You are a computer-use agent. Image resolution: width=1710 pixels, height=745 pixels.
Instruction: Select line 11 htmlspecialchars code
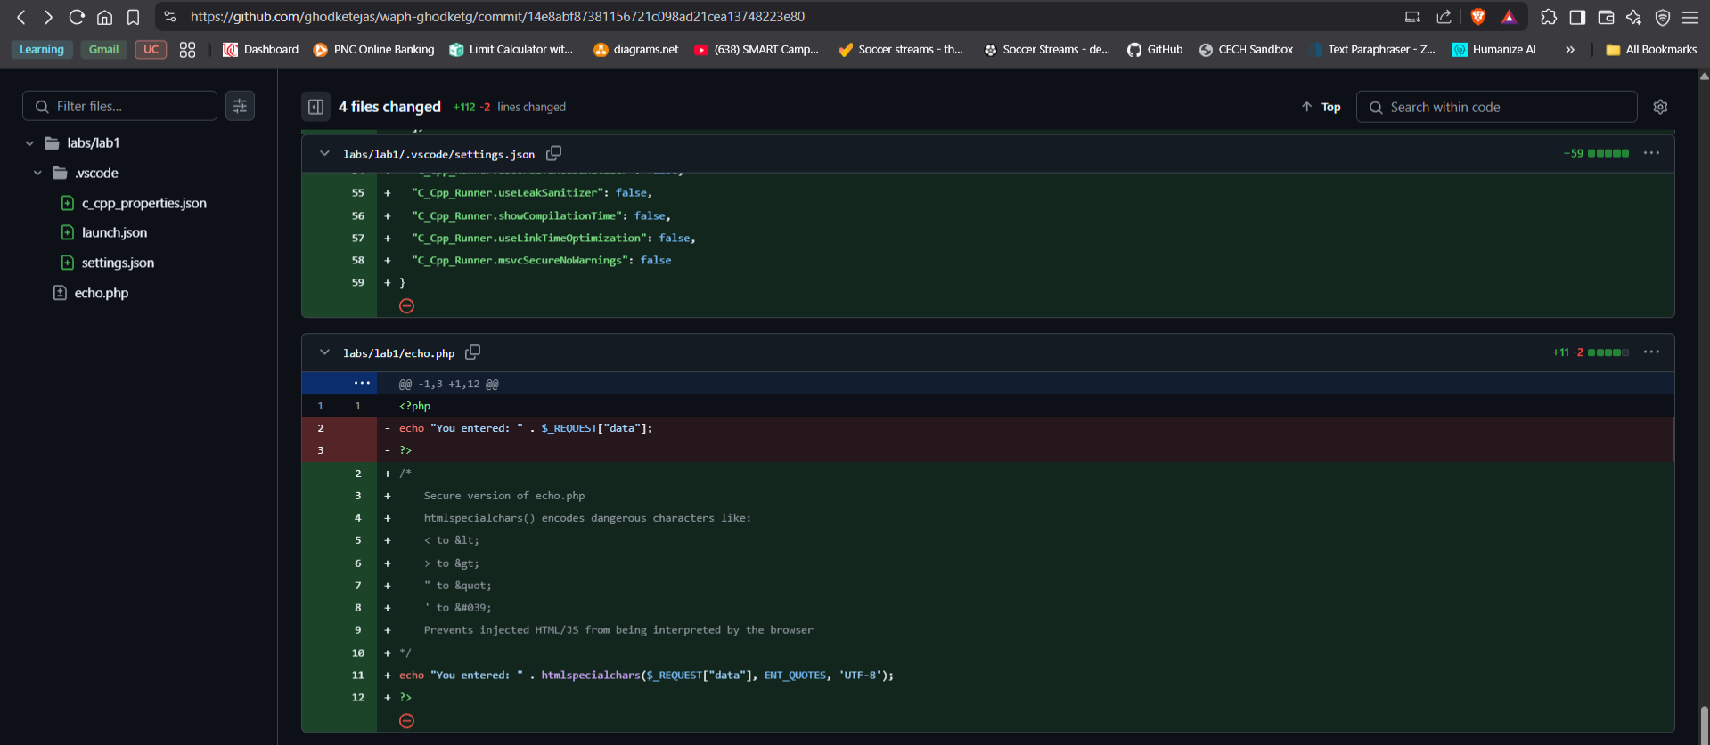tap(646, 676)
